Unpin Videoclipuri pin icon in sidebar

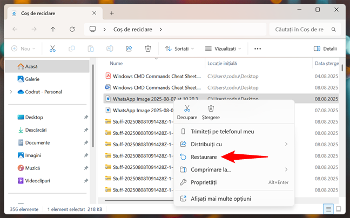(86, 181)
